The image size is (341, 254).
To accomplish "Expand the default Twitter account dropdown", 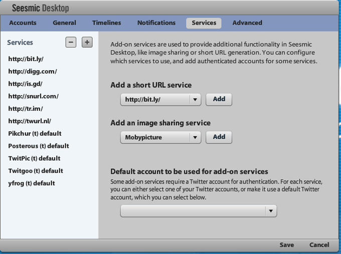I will tap(199, 211).
